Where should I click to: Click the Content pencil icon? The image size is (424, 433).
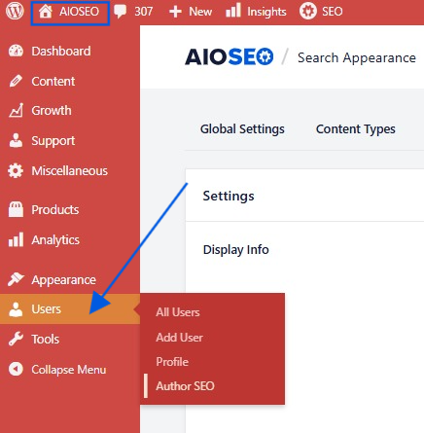pos(16,81)
